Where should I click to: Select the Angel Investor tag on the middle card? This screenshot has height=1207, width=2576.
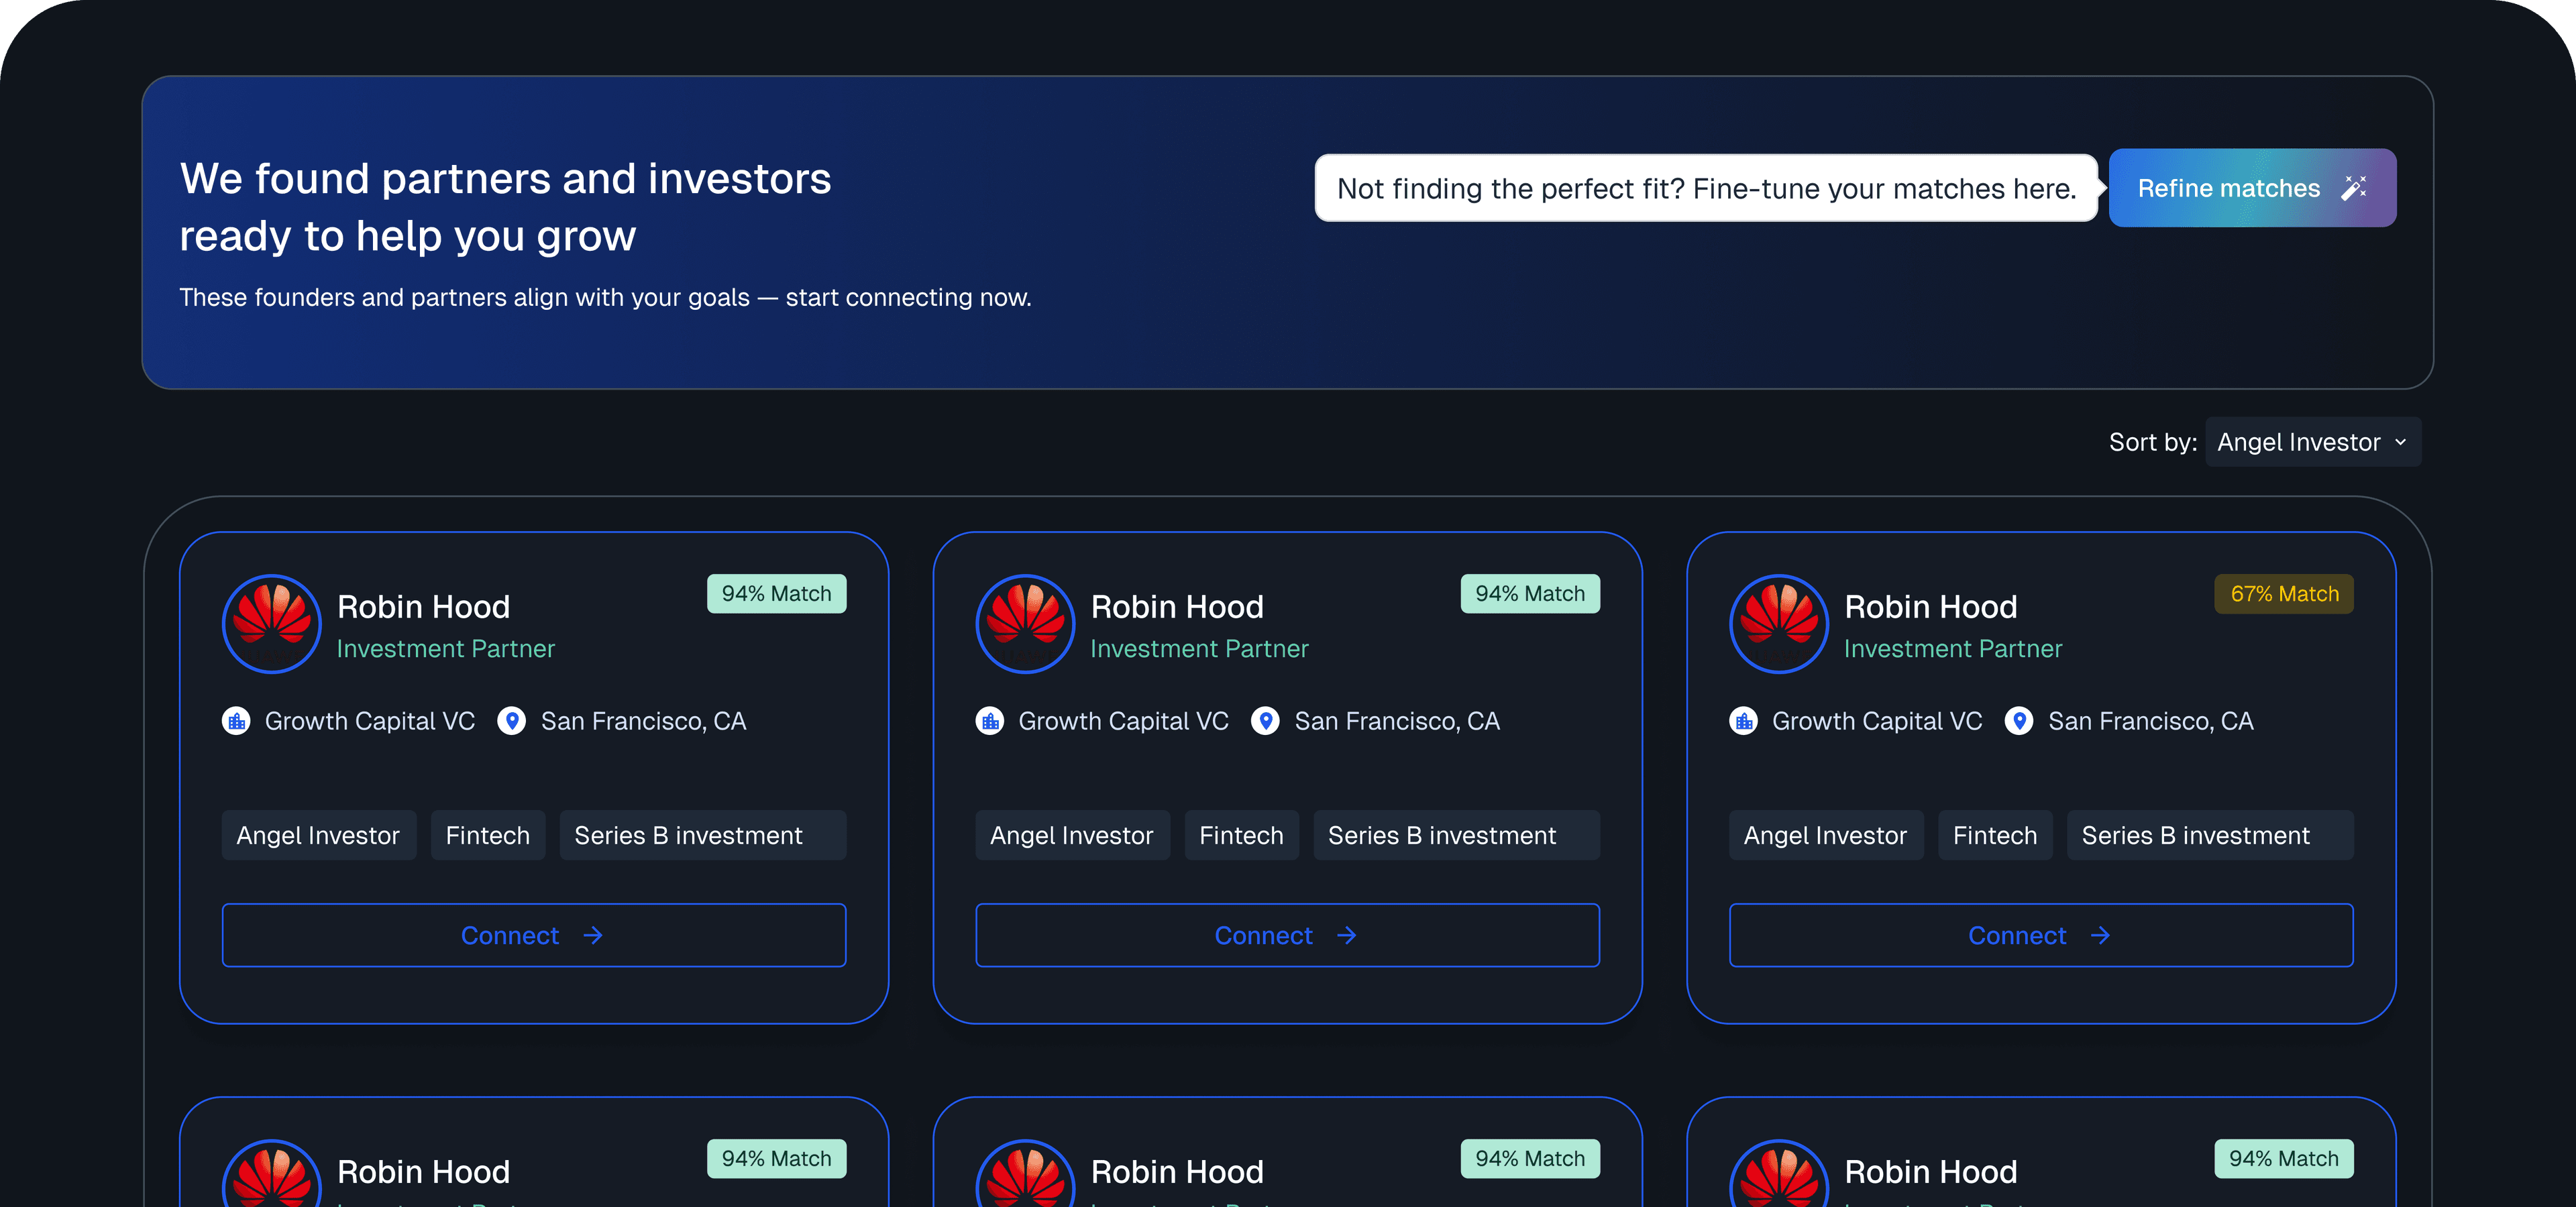(1072, 836)
